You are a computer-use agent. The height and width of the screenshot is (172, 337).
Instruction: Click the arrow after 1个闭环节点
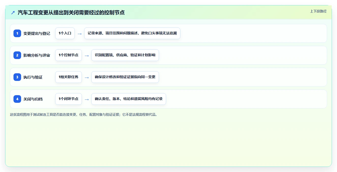tap(87, 99)
